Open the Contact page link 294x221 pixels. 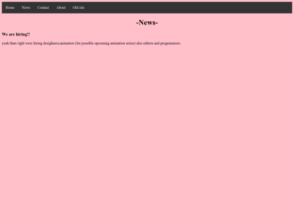click(x=43, y=8)
